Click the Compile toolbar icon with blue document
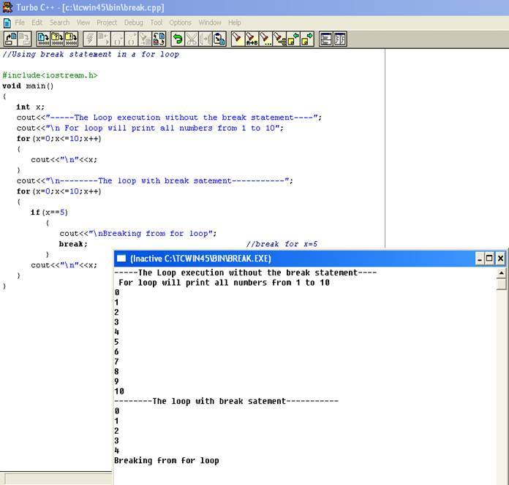The image size is (509, 485). [43, 39]
